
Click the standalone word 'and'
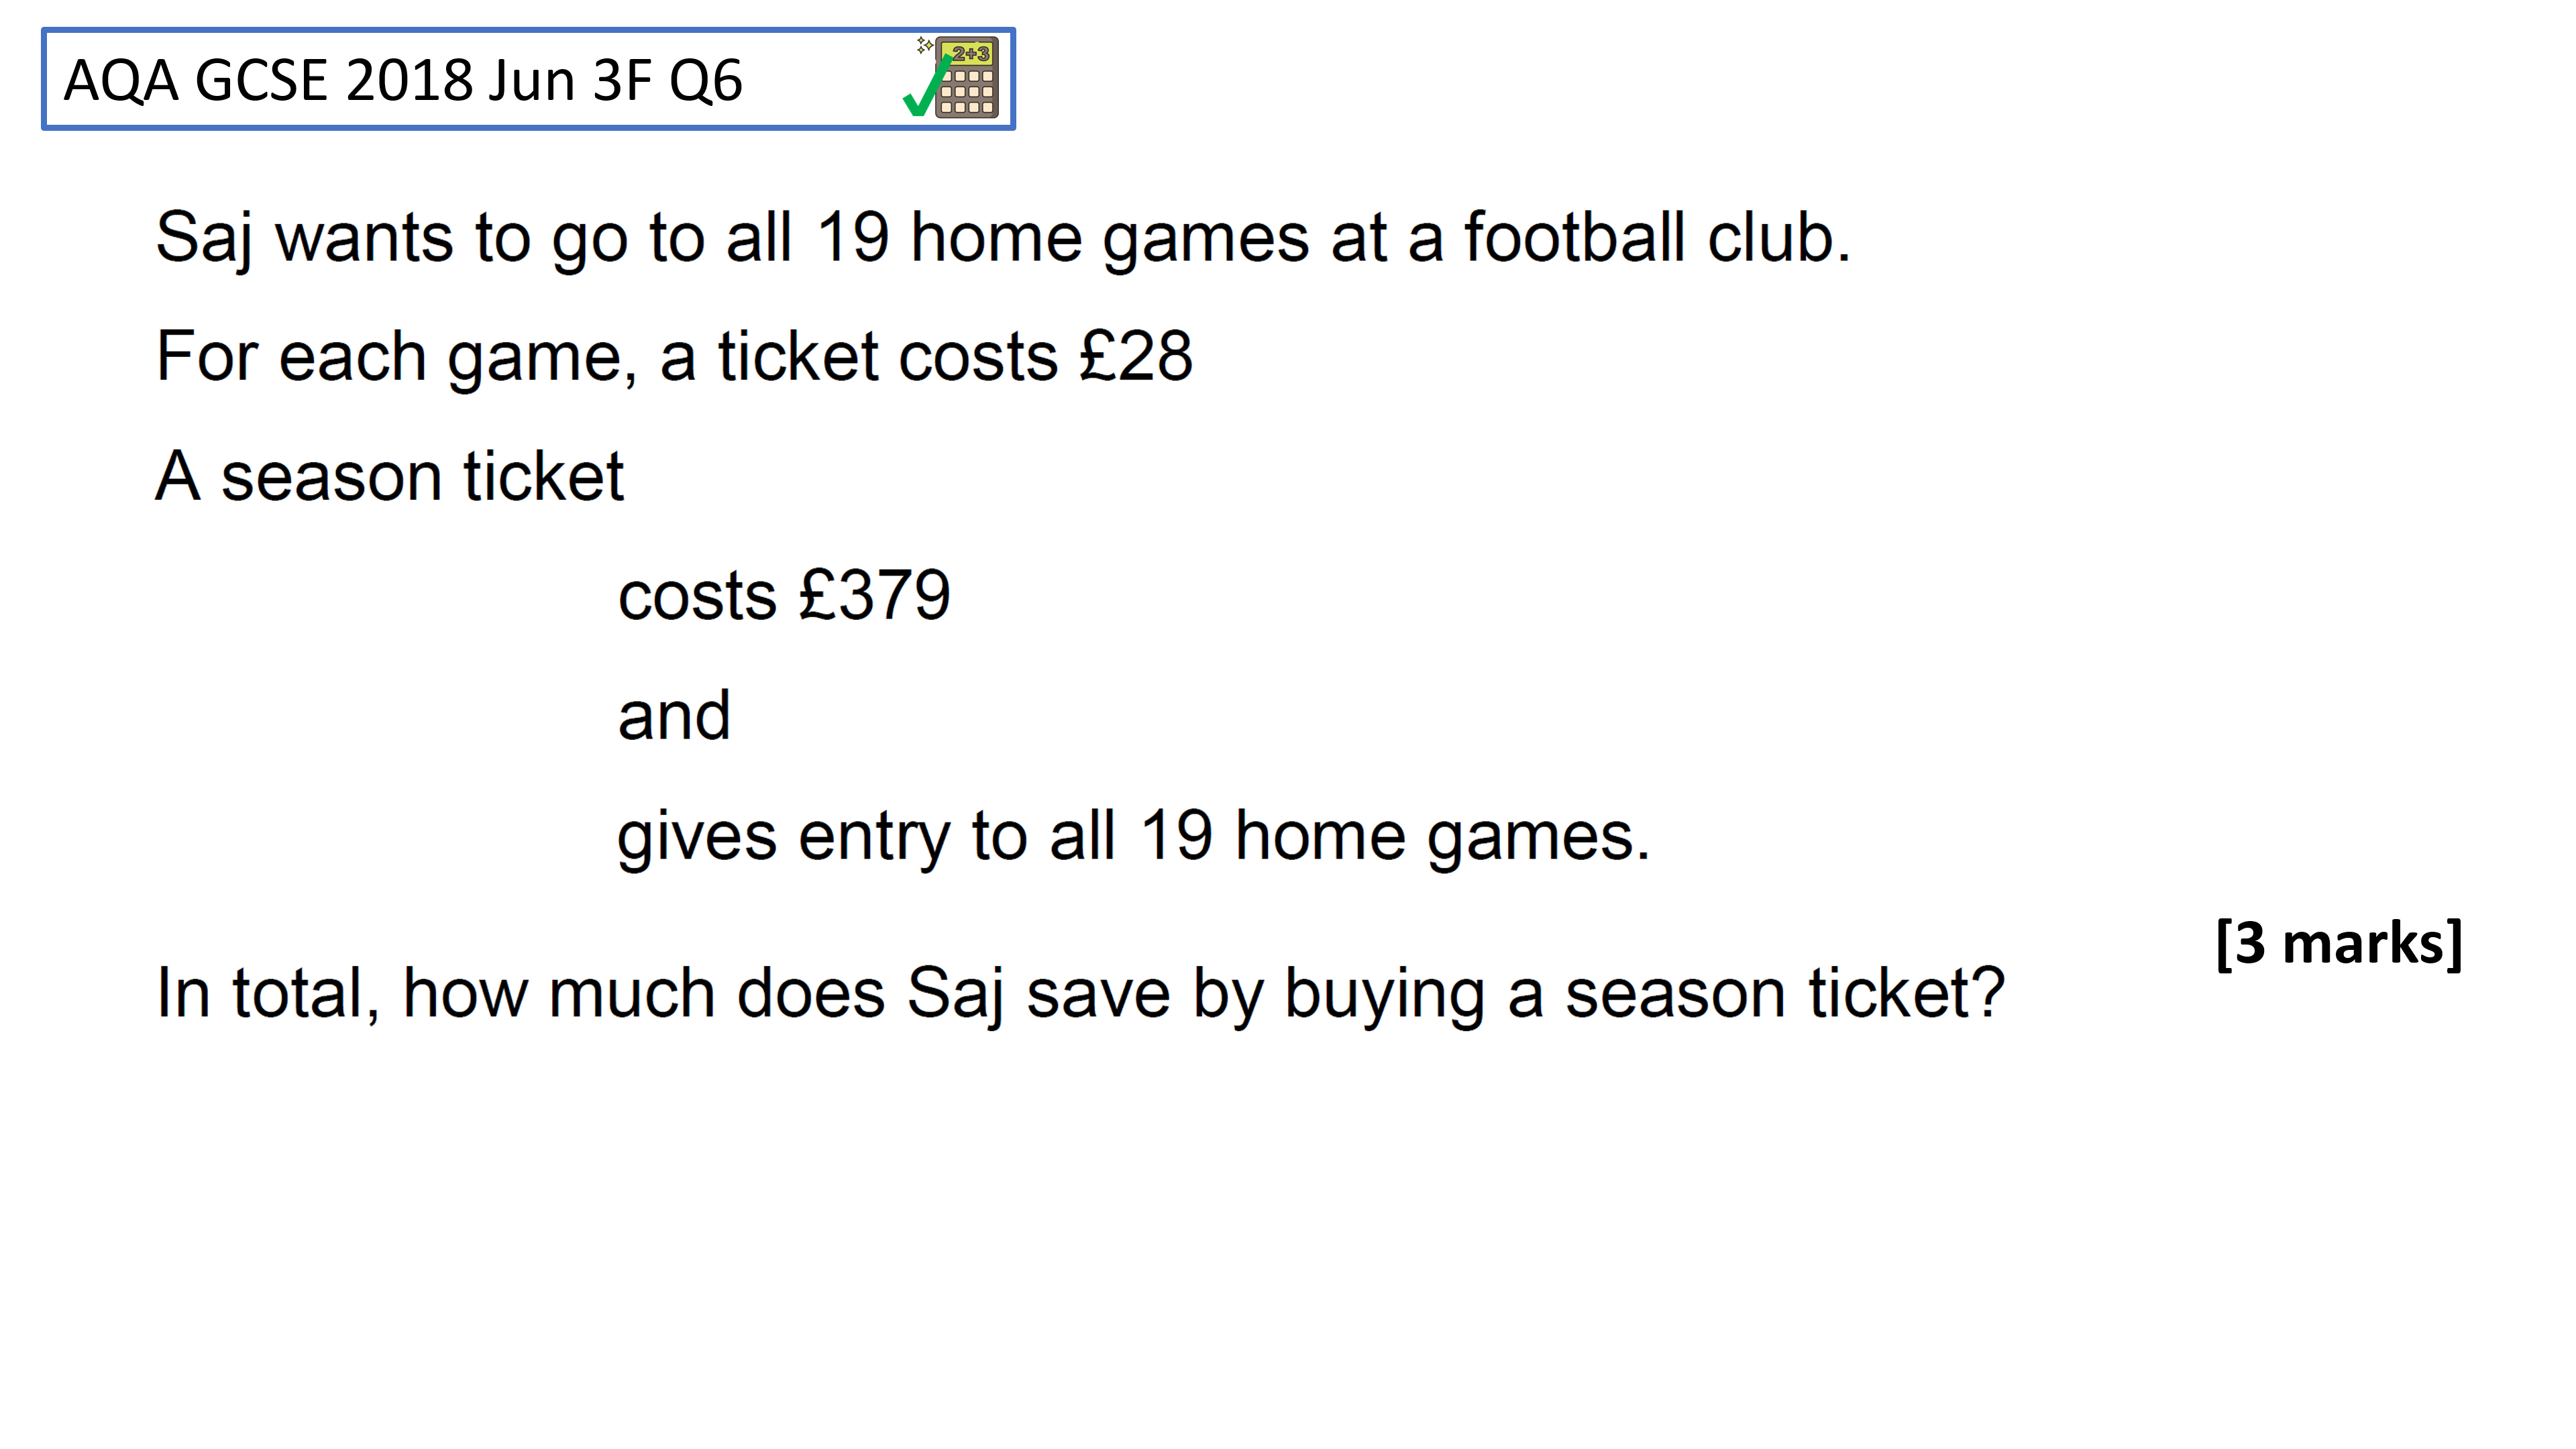coord(675,716)
